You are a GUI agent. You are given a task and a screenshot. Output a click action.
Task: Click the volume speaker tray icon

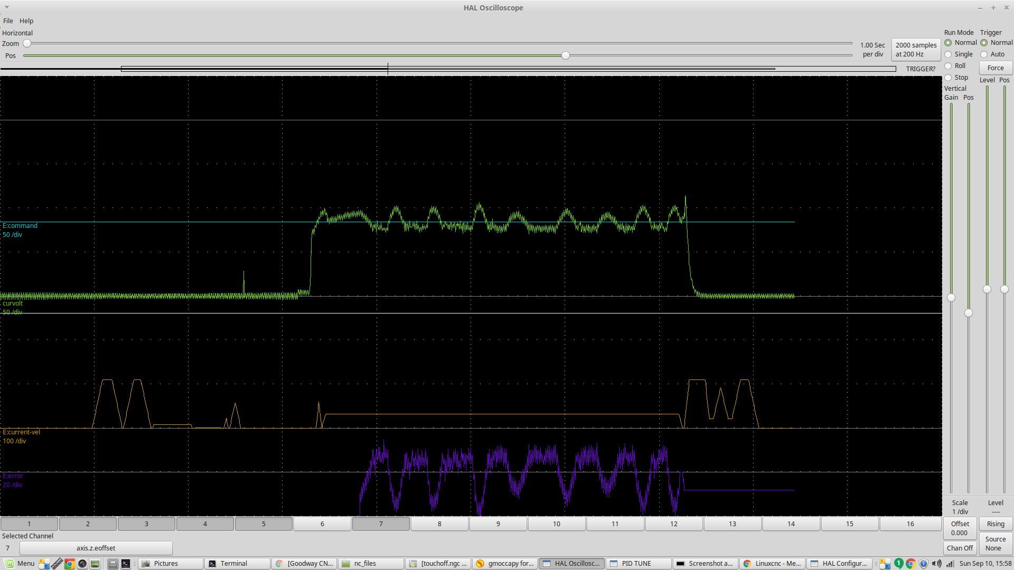pyautogui.click(x=937, y=564)
